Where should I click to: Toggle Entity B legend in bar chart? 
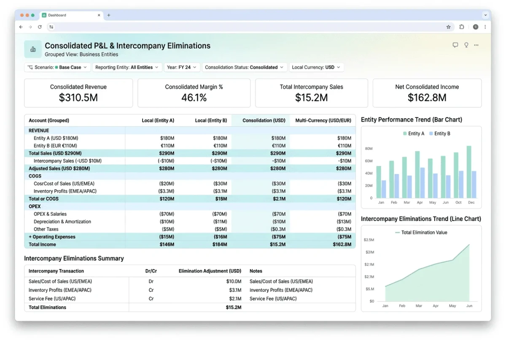pyautogui.click(x=439, y=133)
